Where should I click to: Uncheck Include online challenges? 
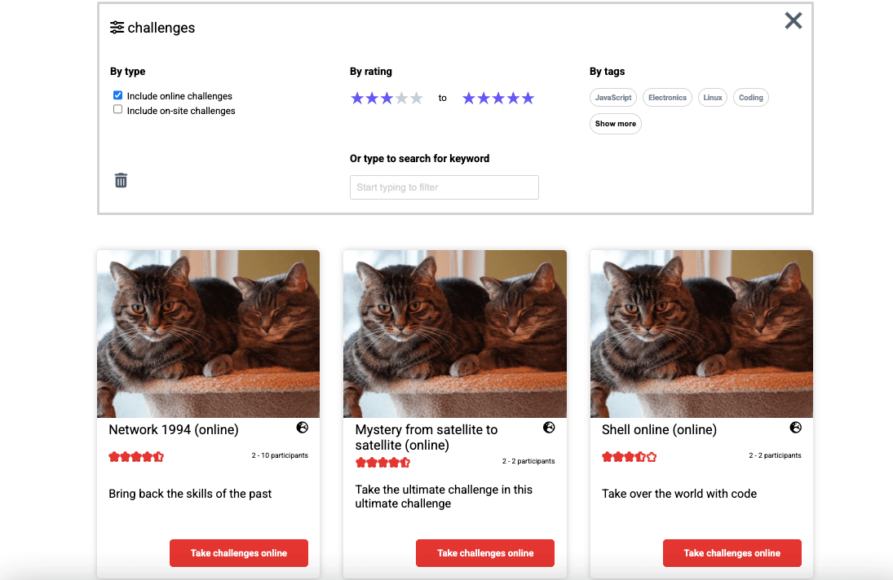pyautogui.click(x=118, y=95)
